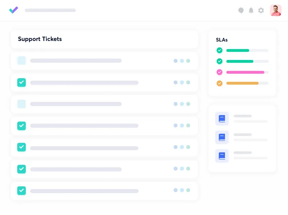The height and width of the screenshot is (215, 288).
Task: Check the third ticket's empty checkbox
Action: [22, 104]
